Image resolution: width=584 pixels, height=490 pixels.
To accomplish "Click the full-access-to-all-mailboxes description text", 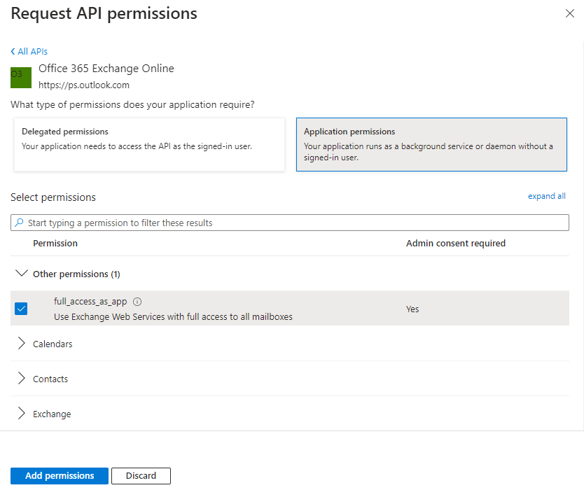I will (173, 317).
